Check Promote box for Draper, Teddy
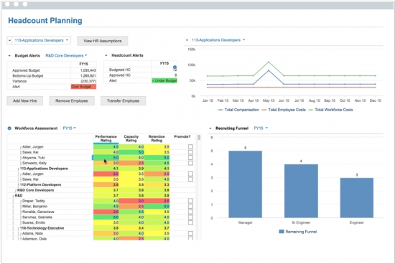This screenshot has height=264, width=395. [190, 201]
